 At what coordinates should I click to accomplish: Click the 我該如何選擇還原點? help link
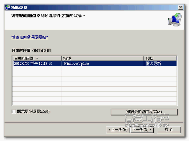30,37
